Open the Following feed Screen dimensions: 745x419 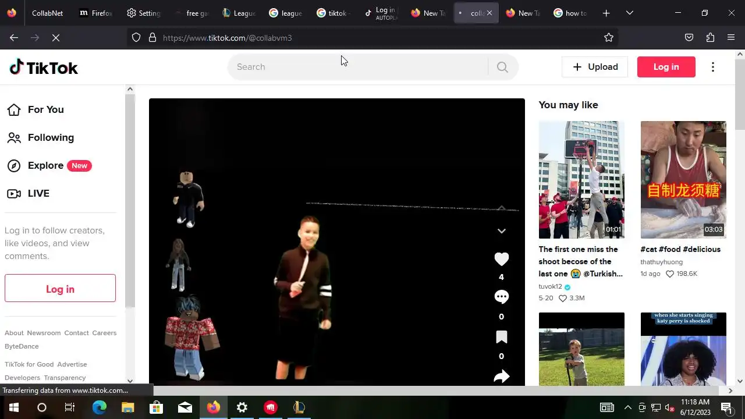(41, 137)
